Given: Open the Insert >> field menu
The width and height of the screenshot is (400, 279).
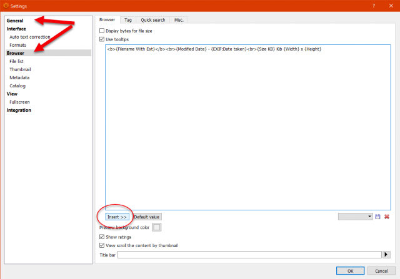Looking at the screenshot, I should (117, 217).
